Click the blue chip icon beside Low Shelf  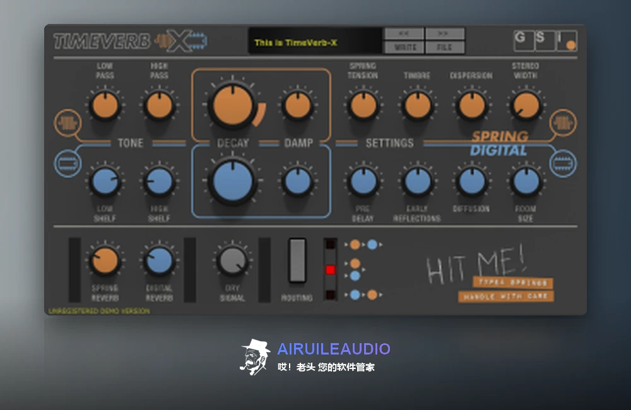point(68,163)
